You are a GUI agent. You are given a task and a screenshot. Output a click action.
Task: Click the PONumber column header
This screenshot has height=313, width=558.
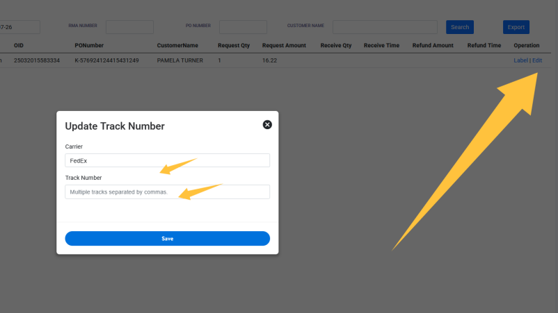click(89, 45)
